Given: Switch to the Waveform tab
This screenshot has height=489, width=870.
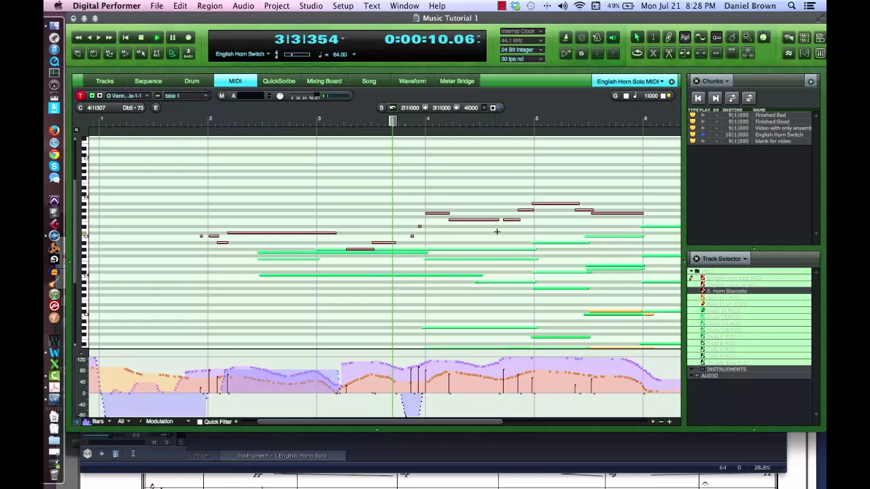Looking at the screenshot, I should [413, 81].
